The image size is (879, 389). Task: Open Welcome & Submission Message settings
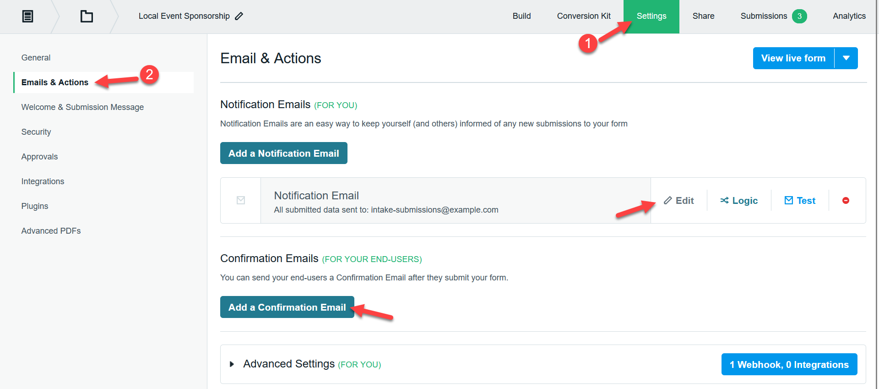82,107
